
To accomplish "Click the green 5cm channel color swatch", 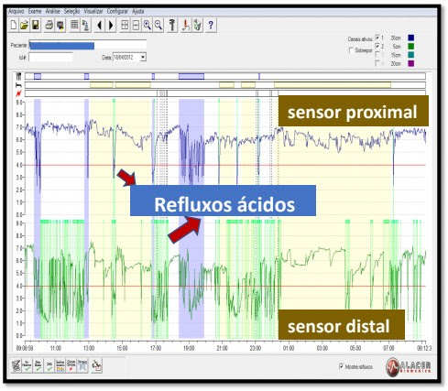I will click(x=411, y=47).
